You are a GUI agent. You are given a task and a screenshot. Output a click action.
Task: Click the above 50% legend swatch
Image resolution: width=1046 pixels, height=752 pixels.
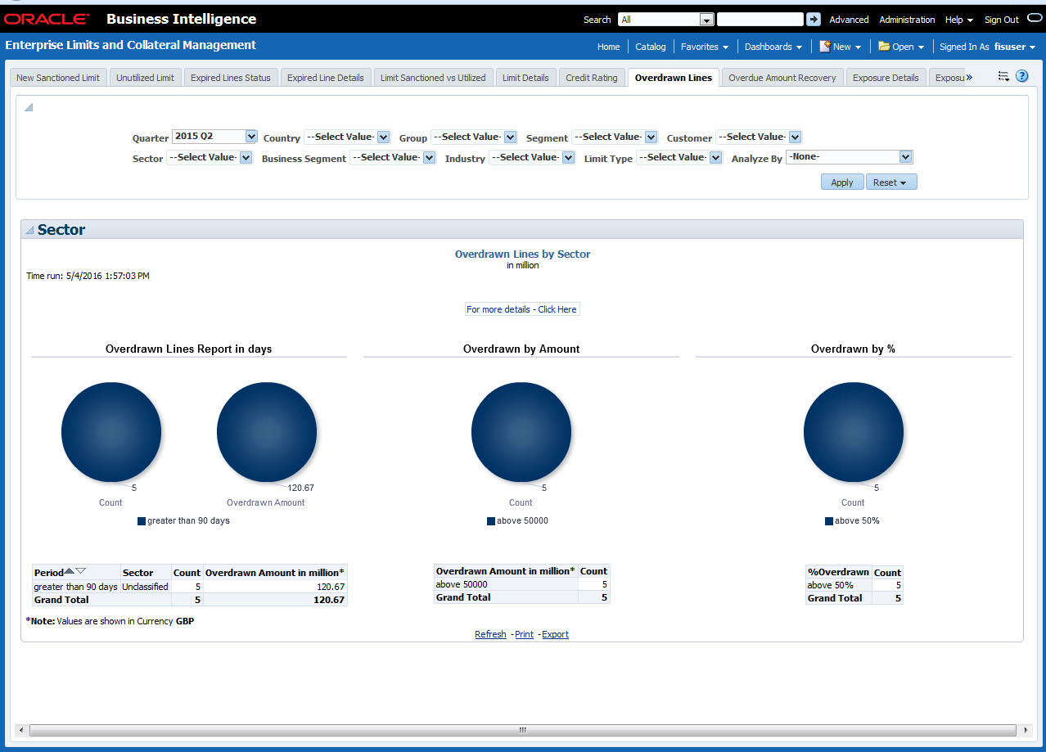pyautogui.click(x=829, y=520)
